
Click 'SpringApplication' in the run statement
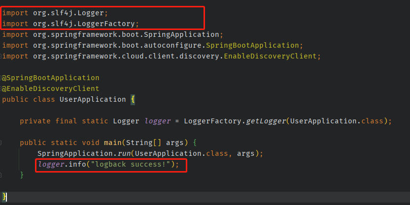[75, 153]
